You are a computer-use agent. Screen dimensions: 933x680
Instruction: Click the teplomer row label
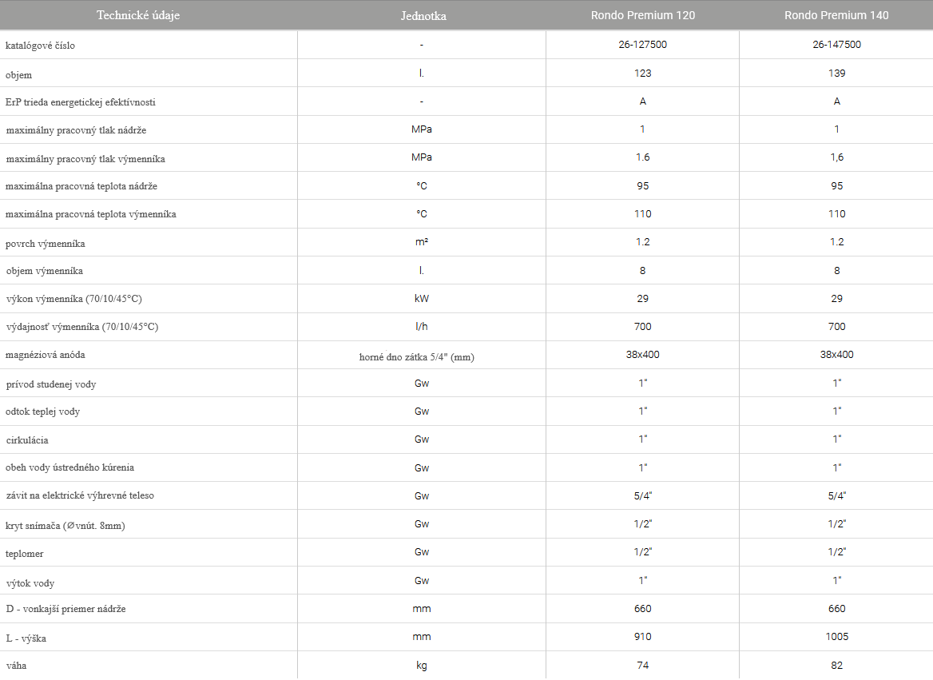pyautogui.click(x=25, y=554)
